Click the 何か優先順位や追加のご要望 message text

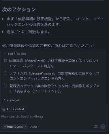[x=48, y=46]
